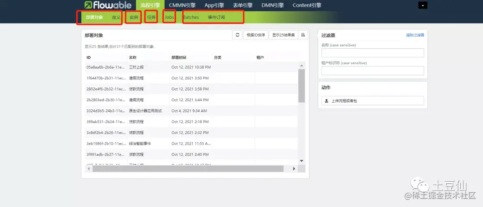Select the row with ID 399ab531-2b24-11e...
483x207 pixels.
pyautogui.click(x=191, y=122)
